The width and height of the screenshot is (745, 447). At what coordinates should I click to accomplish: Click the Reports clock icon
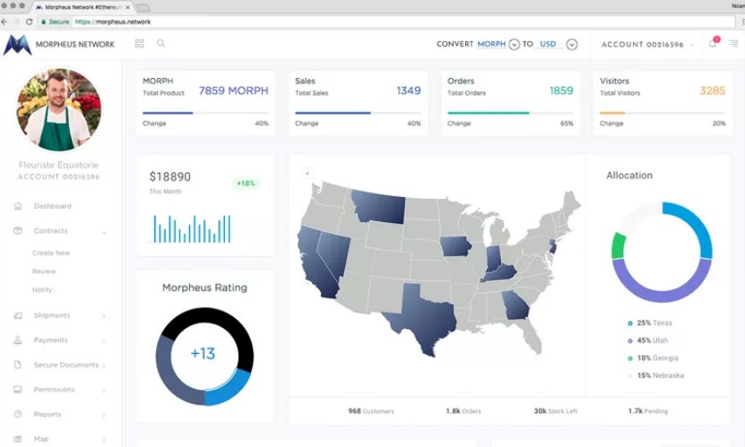[18, 414]
